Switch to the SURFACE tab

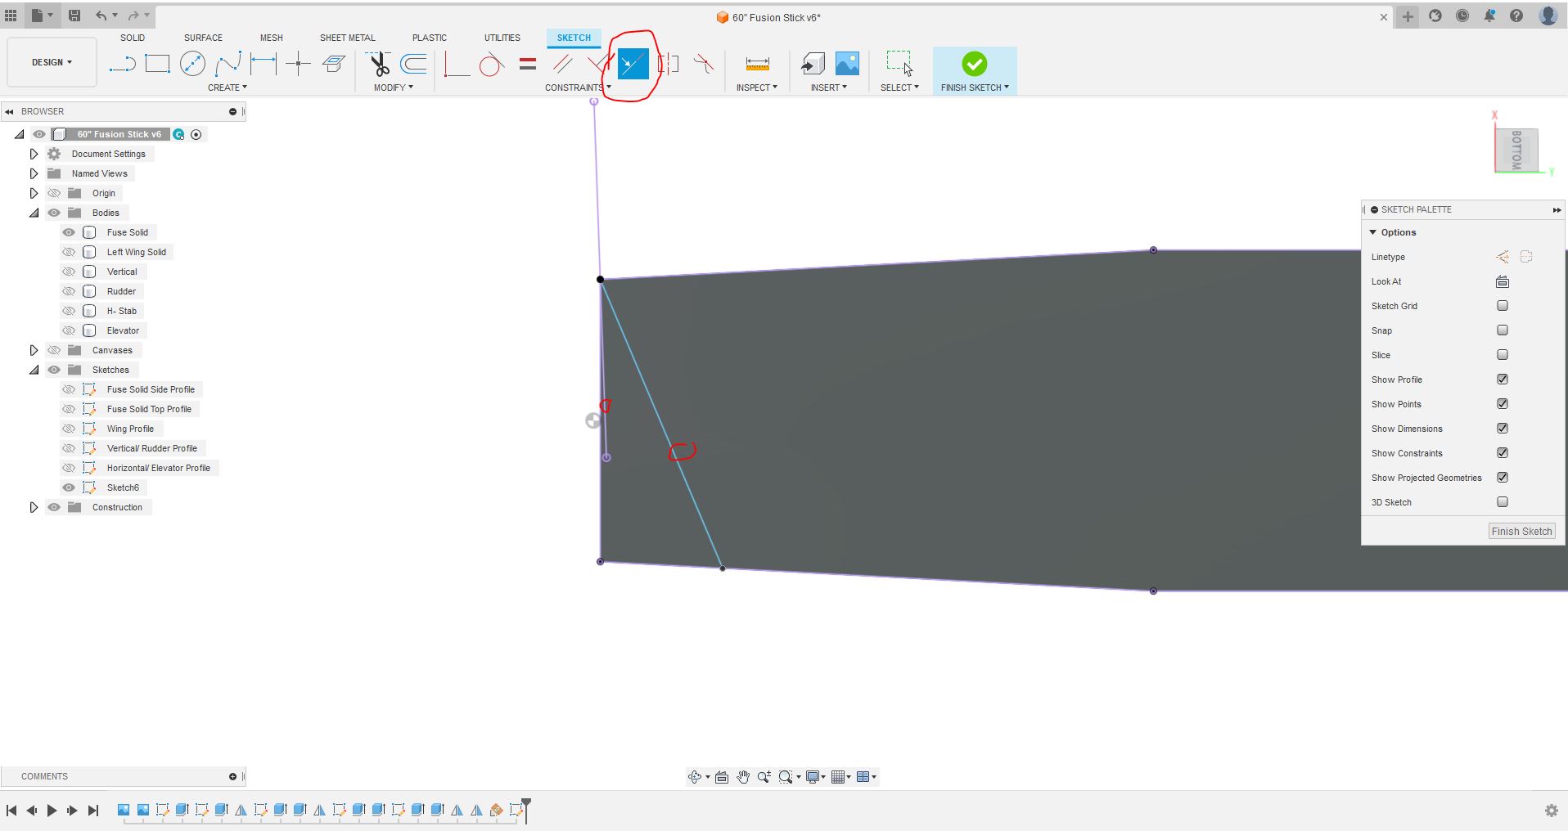point(203,38)
